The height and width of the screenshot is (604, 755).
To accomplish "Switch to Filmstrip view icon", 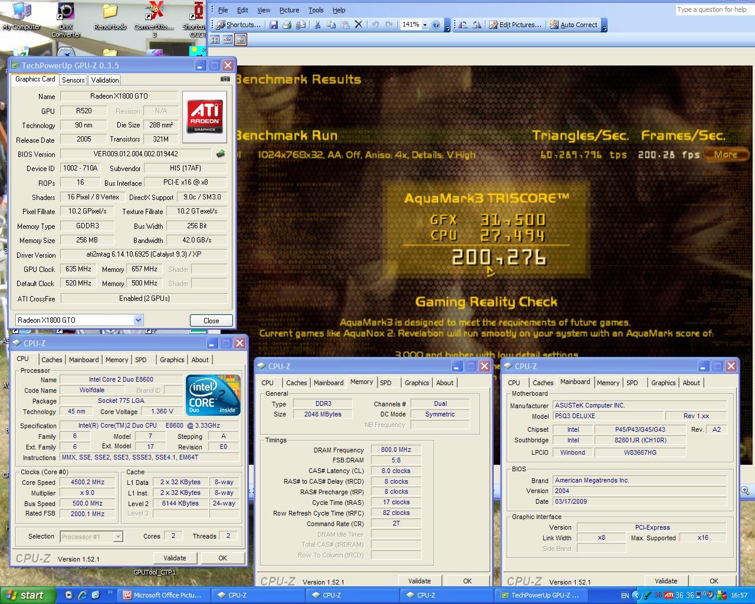I will [228, 40].
